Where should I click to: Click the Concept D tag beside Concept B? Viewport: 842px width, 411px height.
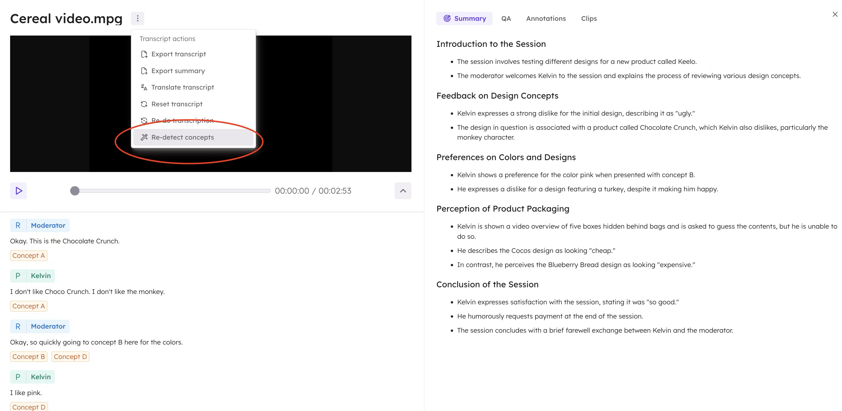(70, 357)
